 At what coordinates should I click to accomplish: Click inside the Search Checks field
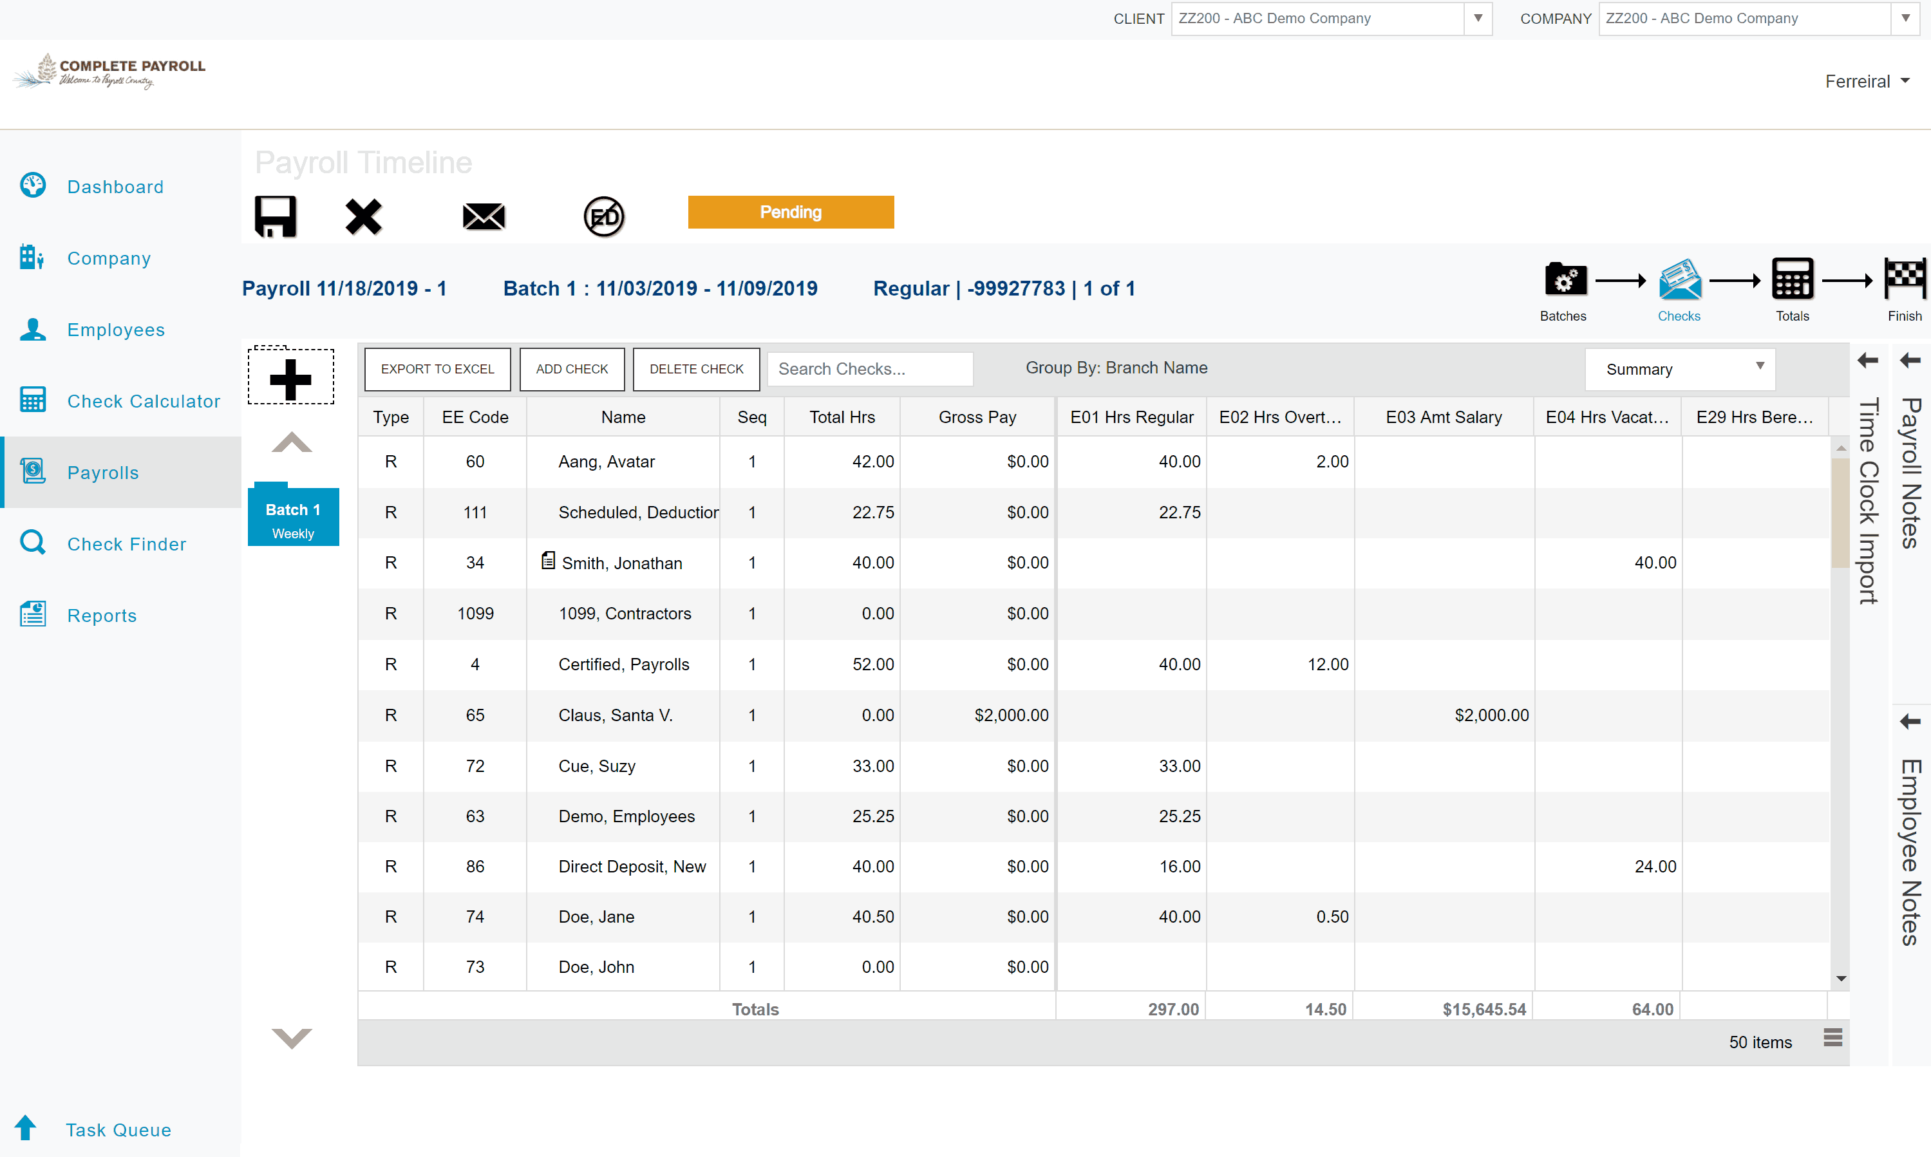869,369
